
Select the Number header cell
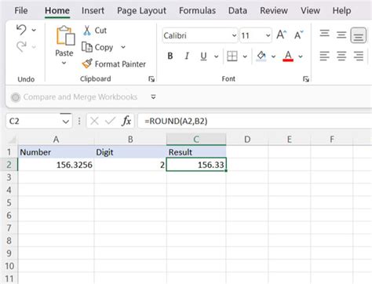click(56, 152)
